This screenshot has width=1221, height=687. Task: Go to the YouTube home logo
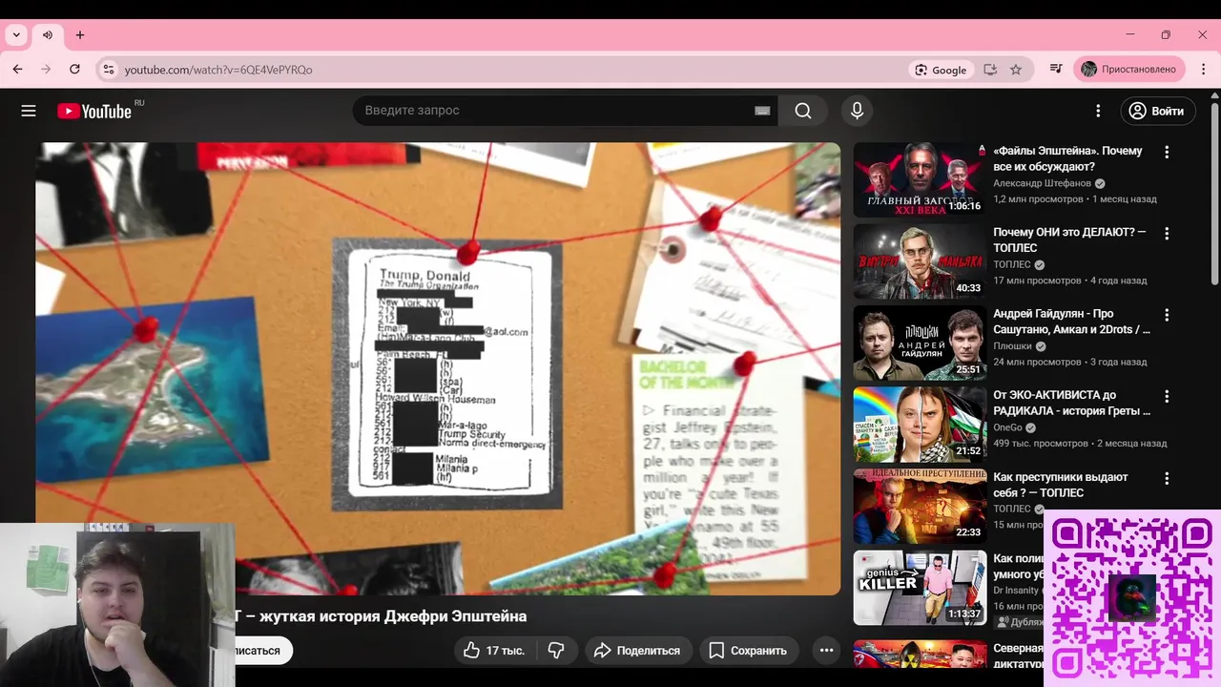93,111
